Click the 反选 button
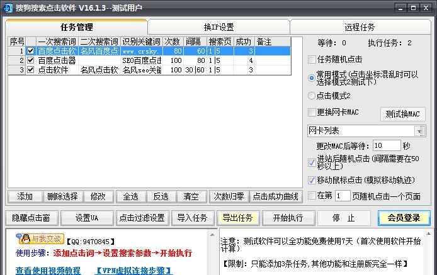The height and width of the screenshot is (275, 437). tap(161, 196)
